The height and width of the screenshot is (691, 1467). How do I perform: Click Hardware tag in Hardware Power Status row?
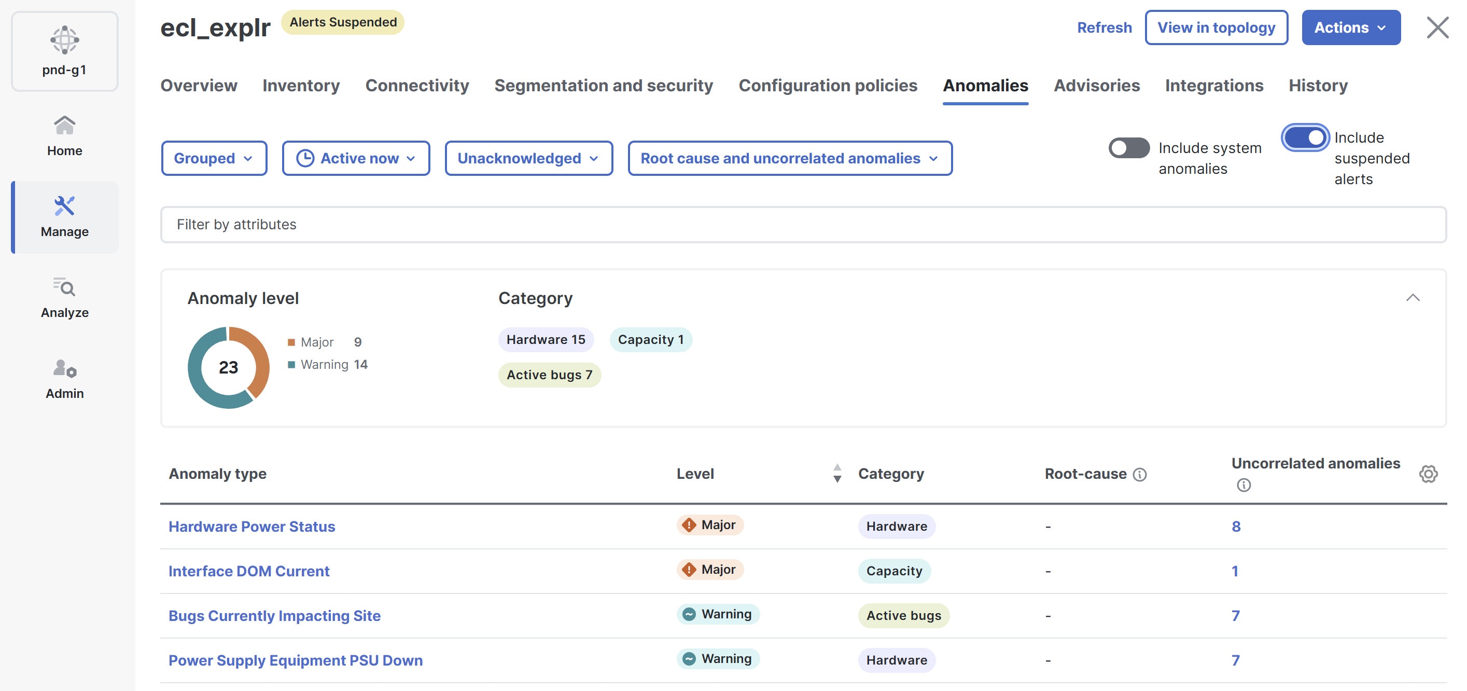pos(897,527)
